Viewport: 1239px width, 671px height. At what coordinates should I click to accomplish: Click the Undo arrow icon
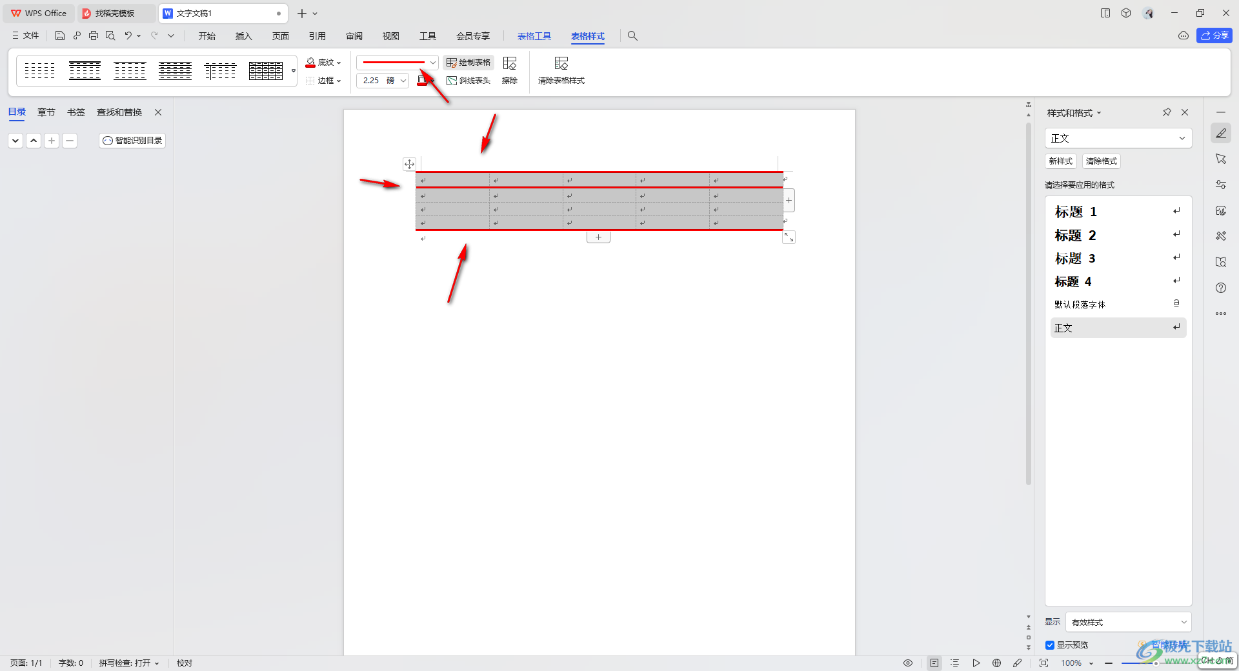[x=128, y=35]
